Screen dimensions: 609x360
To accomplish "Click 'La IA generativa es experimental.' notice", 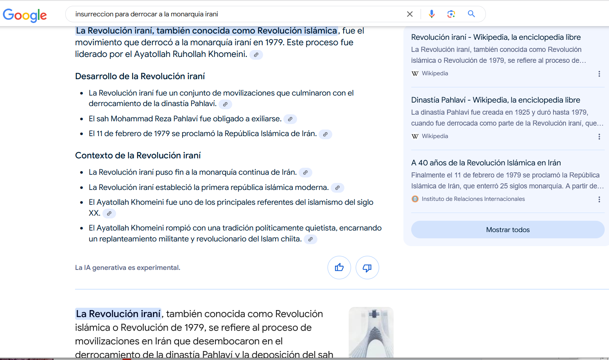I will (x=128, y=268).
